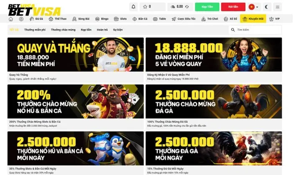Viewport: 293px width, 175px height.
Task: Click the green Nạp Tiền button
Action: tap(207, 7)
